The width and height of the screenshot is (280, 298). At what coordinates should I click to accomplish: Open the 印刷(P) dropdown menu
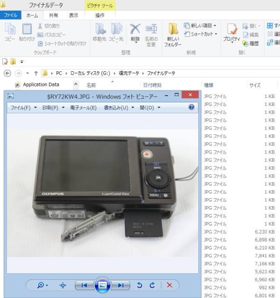click(55, 108)
